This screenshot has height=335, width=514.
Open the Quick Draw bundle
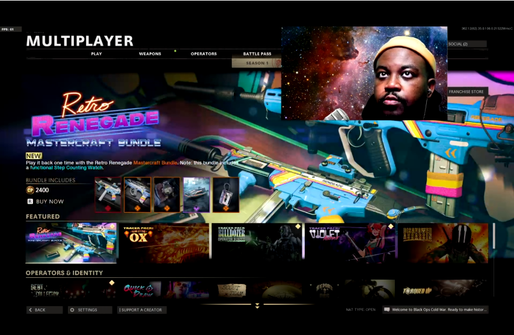pyautogui.click(x=165, y=289)
